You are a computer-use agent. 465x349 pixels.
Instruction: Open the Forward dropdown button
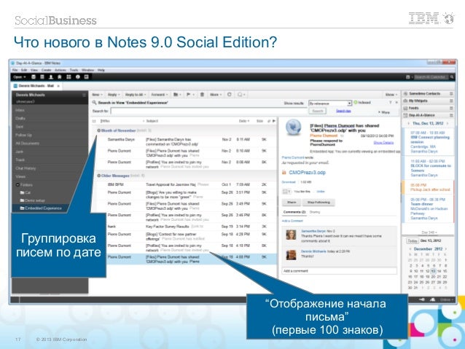coord(160,95)
